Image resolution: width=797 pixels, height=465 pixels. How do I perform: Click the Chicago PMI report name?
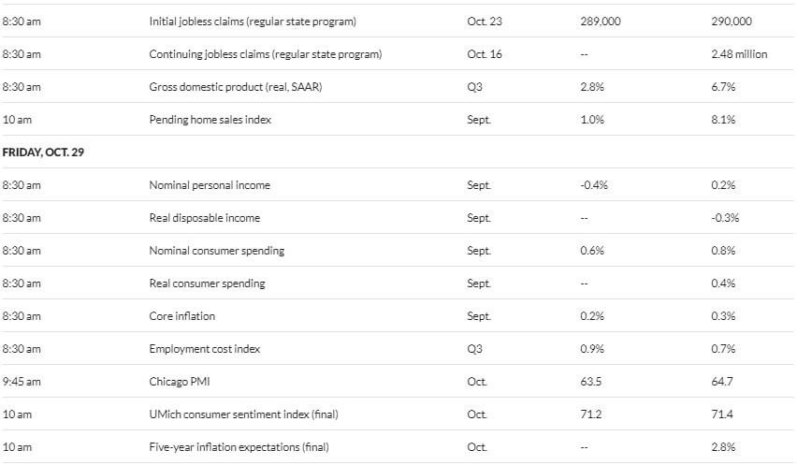click(180, 382)
